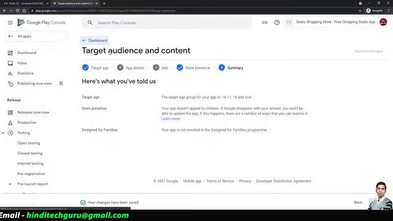Click the browser home icon

pos(24,11)
